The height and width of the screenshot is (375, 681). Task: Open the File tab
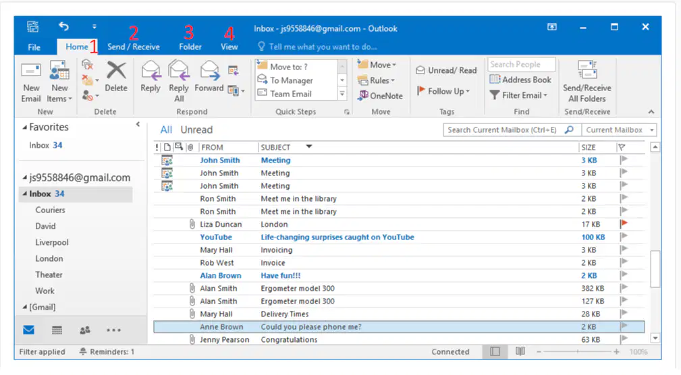point(34,47)
